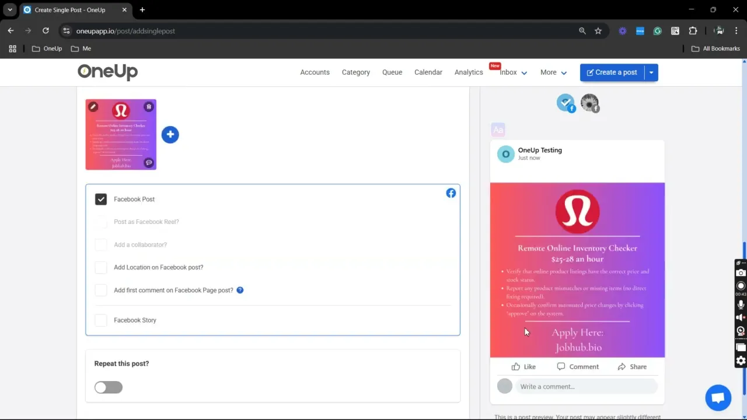Click the OneUp logo

tap(107, 72)
